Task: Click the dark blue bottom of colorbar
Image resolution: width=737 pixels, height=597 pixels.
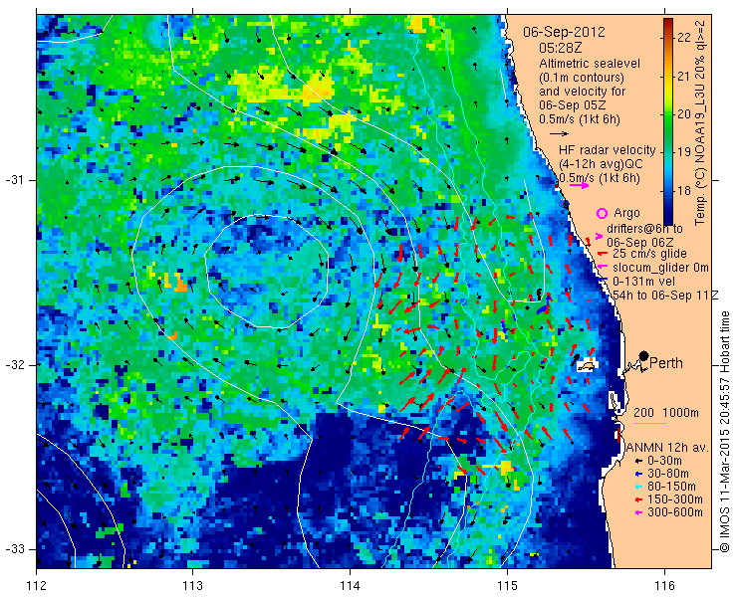Action: point(668,217)
